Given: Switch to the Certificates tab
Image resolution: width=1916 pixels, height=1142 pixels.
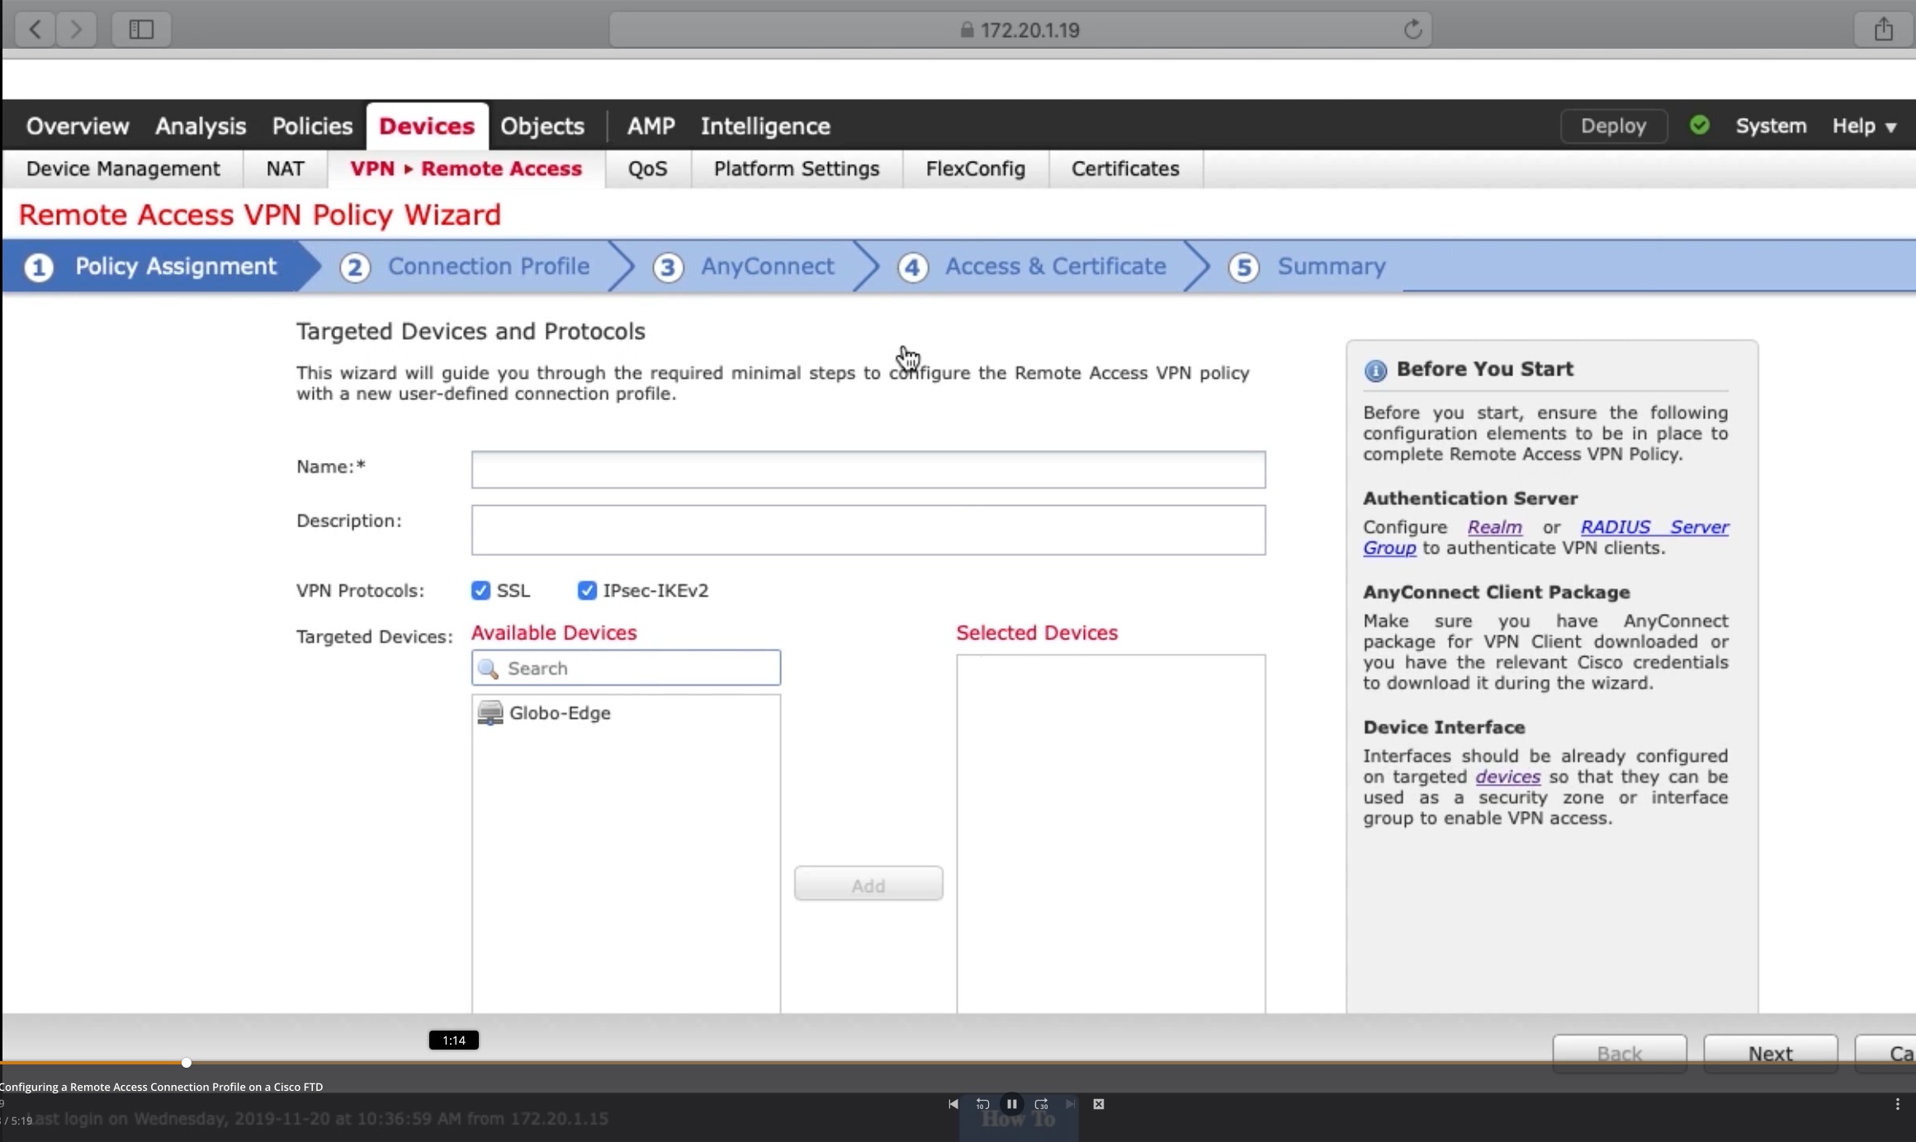Looking at the screenshot, I should tap(1125, 169).
